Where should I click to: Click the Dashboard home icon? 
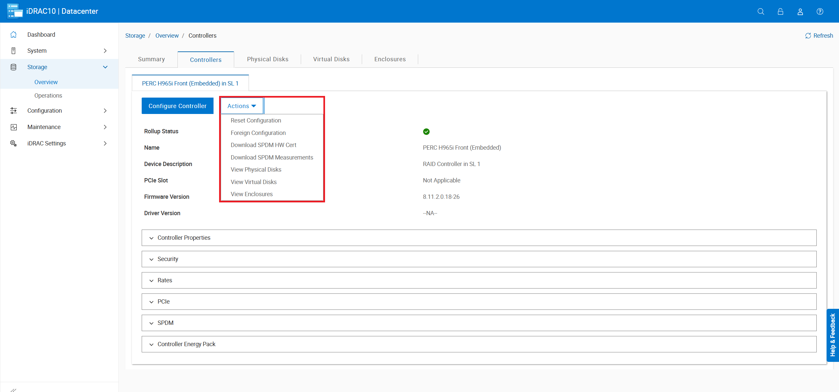point(13,34)
